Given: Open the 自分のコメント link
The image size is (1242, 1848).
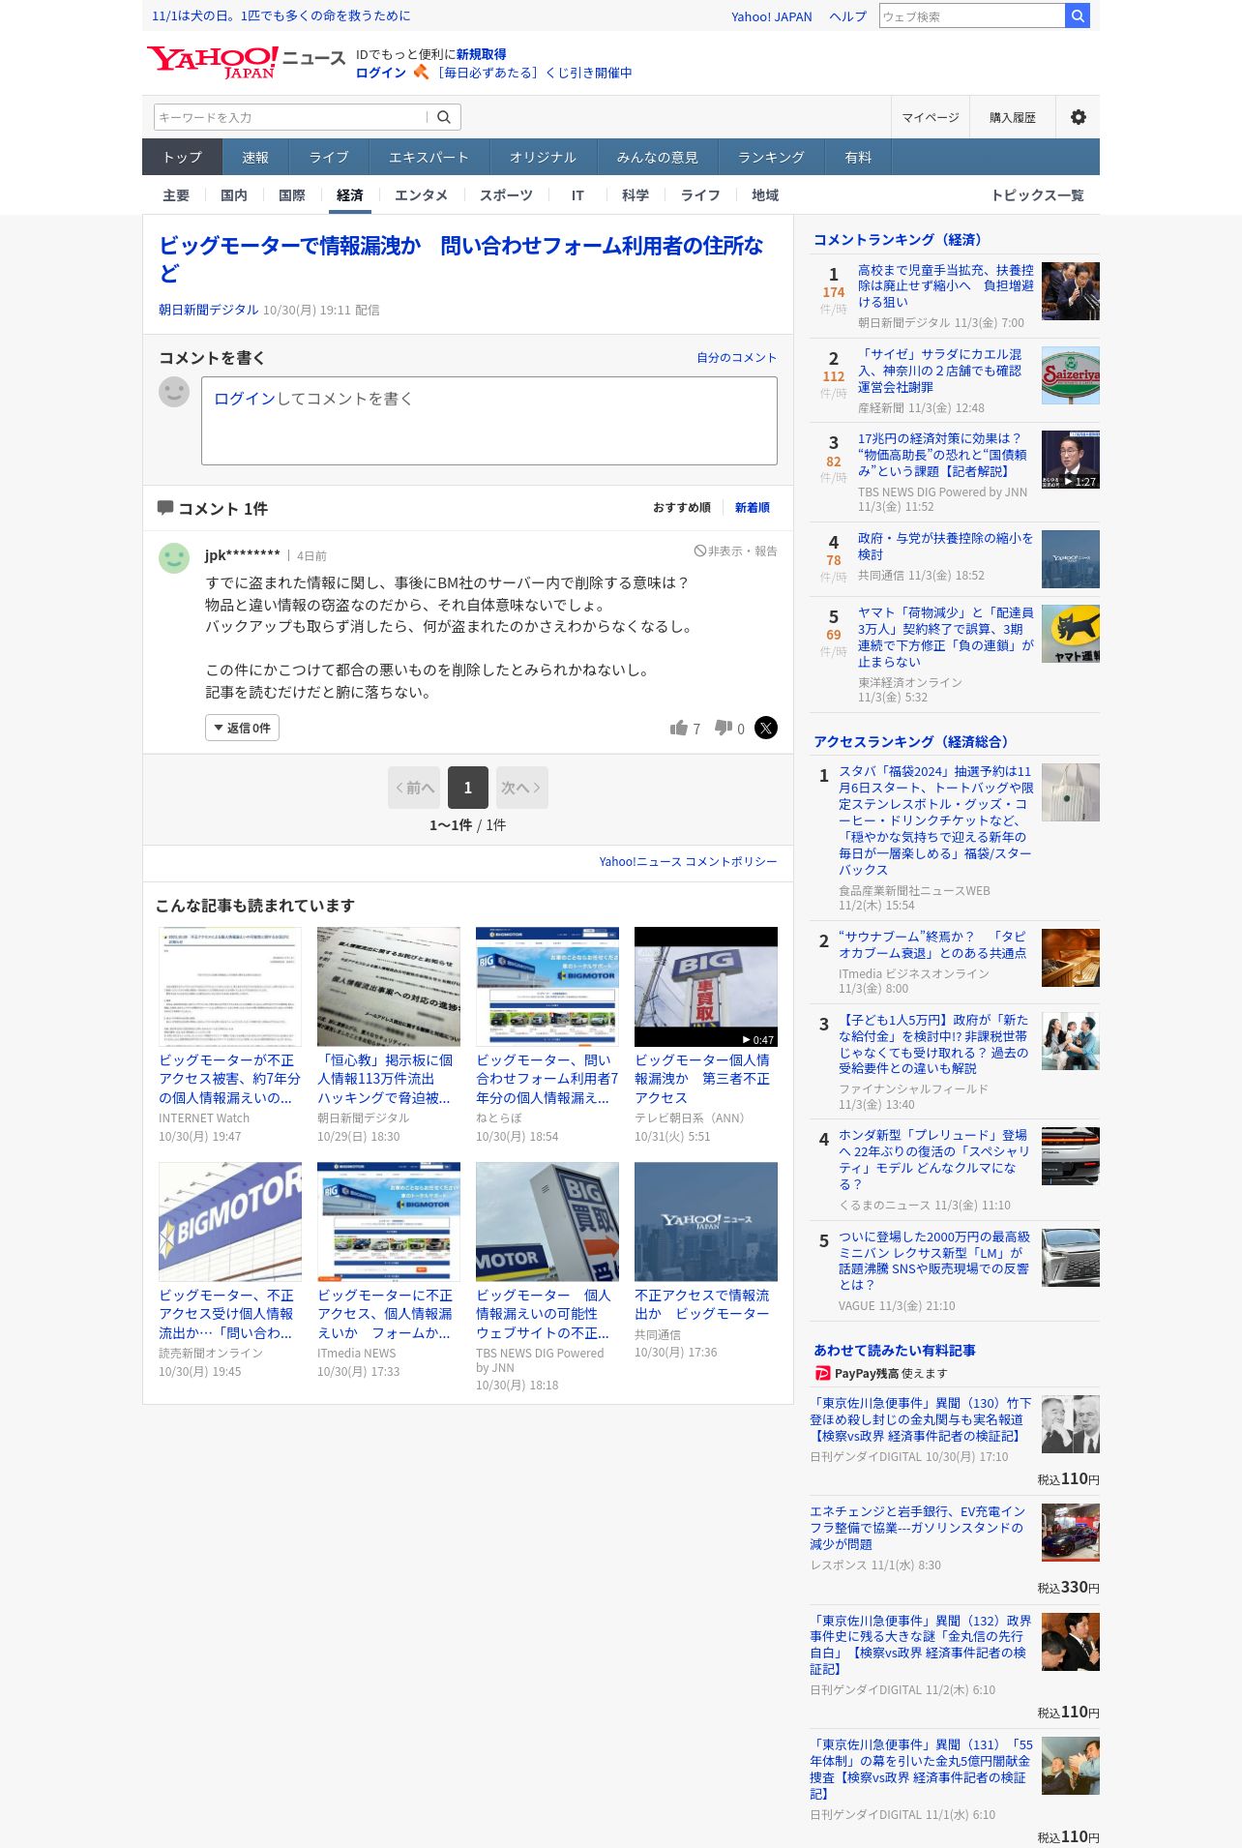Looking at the screenshot, I should (x=737, y=357).
